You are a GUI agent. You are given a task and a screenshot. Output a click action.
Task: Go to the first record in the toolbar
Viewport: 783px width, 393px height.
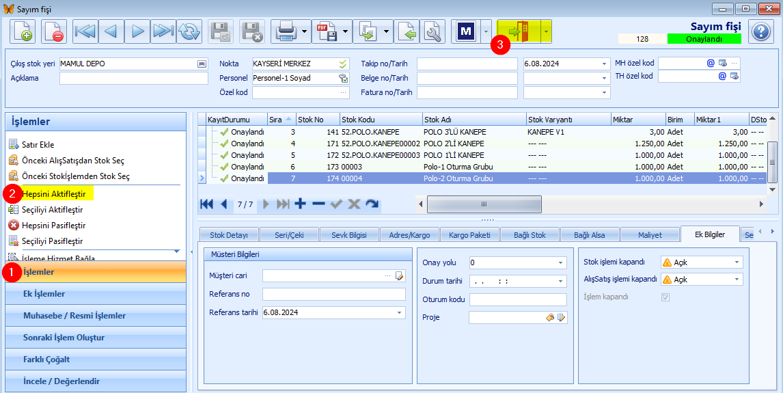85,31
